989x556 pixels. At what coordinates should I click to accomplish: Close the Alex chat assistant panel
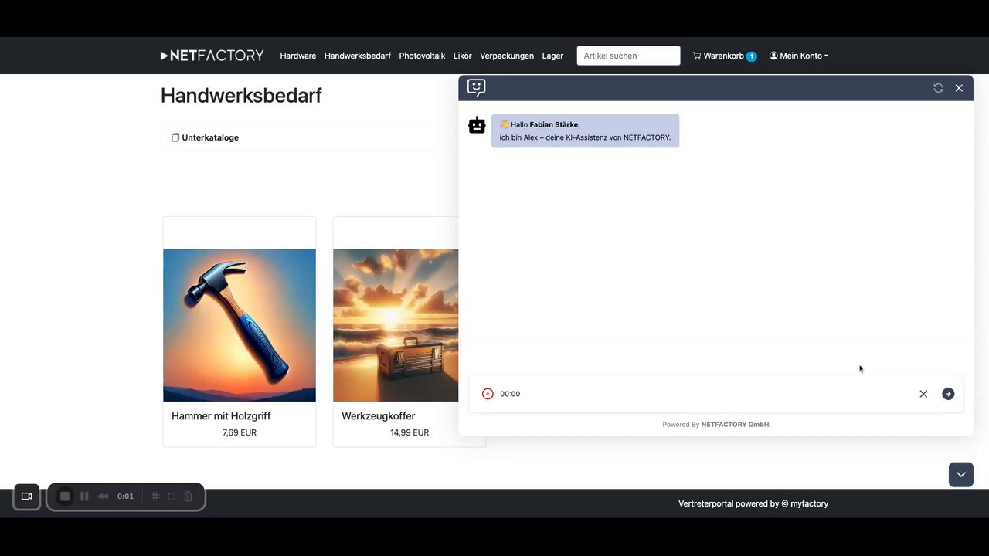point(959,88)
